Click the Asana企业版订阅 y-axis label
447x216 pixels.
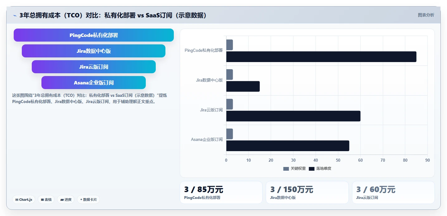click(207, 139)
